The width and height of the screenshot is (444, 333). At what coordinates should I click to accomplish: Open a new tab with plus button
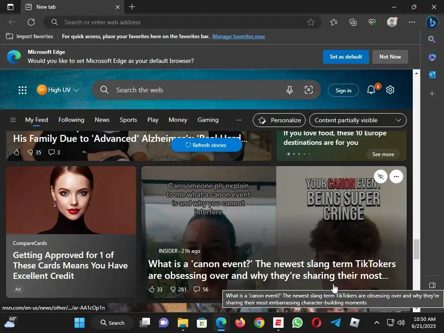132,7
